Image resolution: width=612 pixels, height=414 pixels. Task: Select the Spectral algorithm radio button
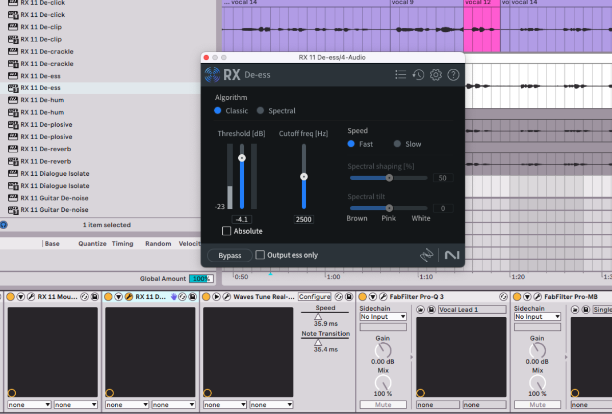[x=261, y=111]
